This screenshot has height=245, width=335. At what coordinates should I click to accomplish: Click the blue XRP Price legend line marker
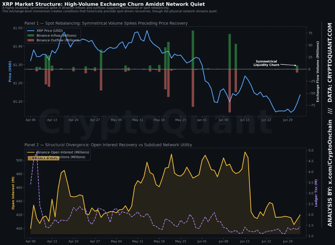coord(31,31)
